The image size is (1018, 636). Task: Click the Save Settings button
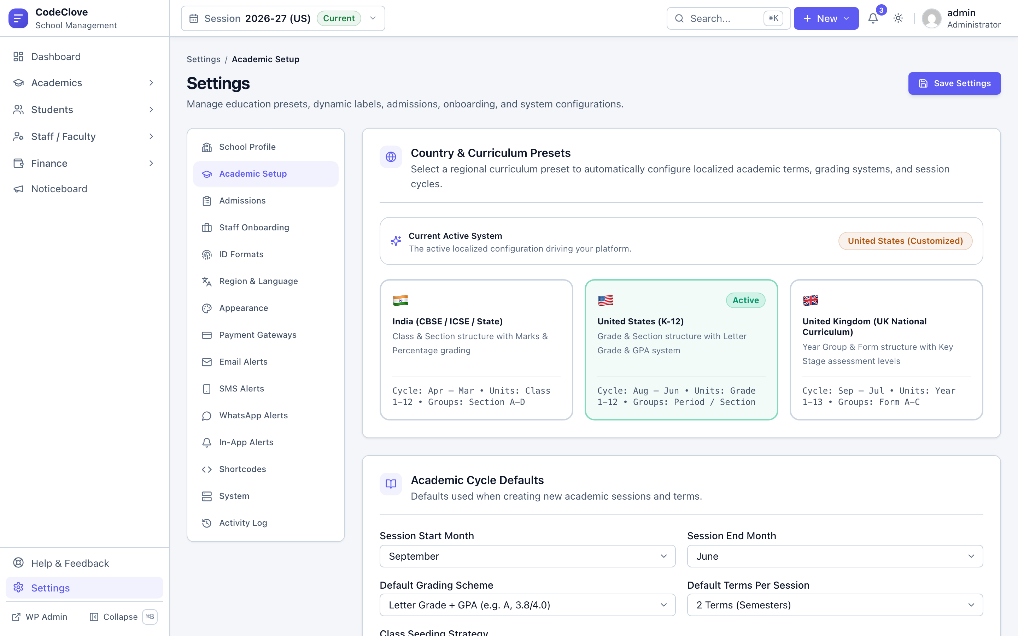coord(954,83)
